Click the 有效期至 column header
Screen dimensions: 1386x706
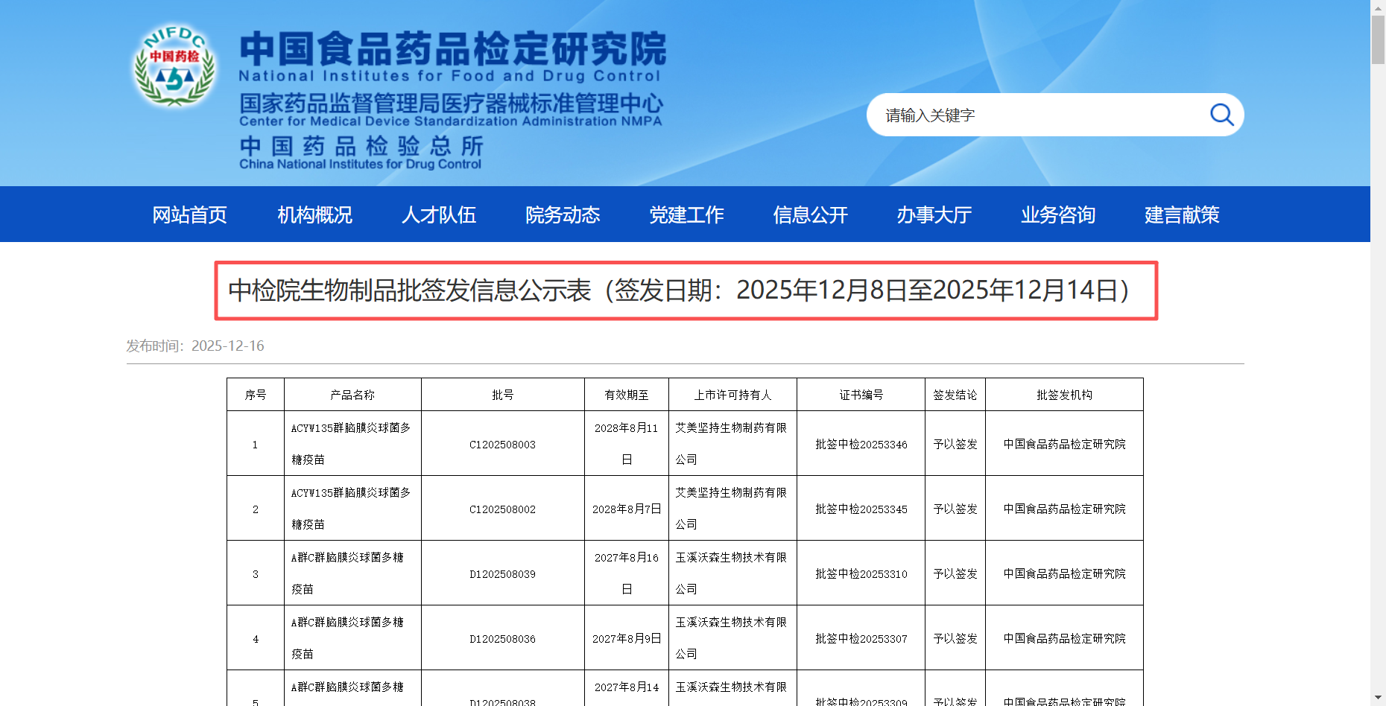(627, 395)
